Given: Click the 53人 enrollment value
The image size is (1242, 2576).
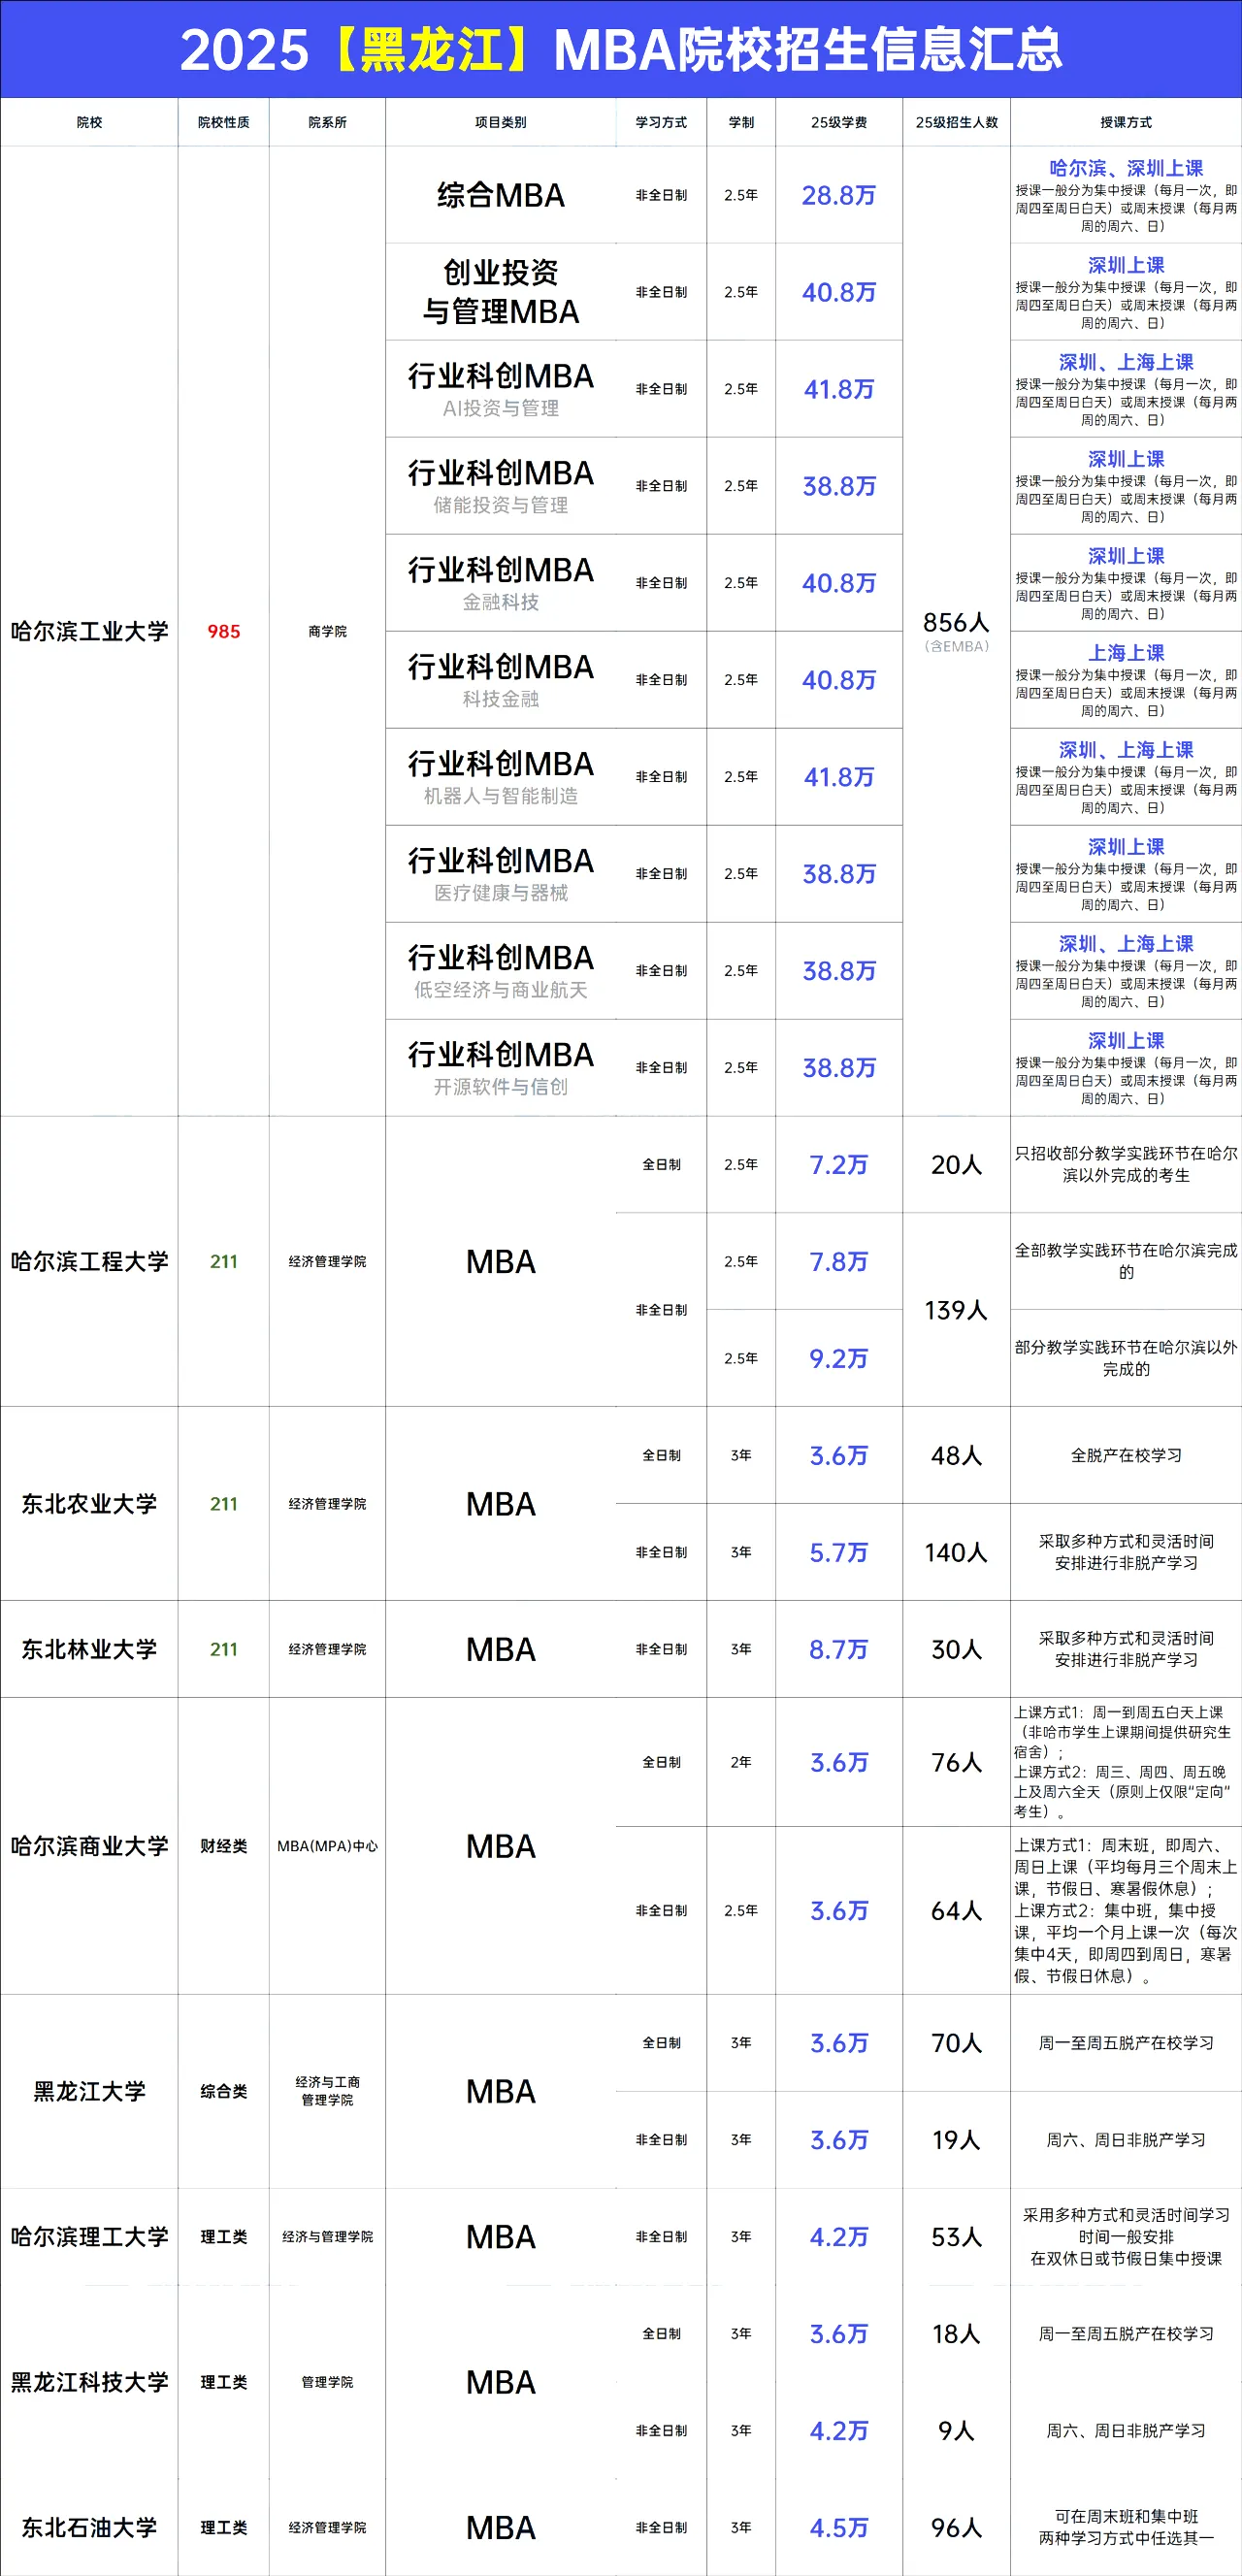Looking at the screenshot, I should tap(957, 2237).
